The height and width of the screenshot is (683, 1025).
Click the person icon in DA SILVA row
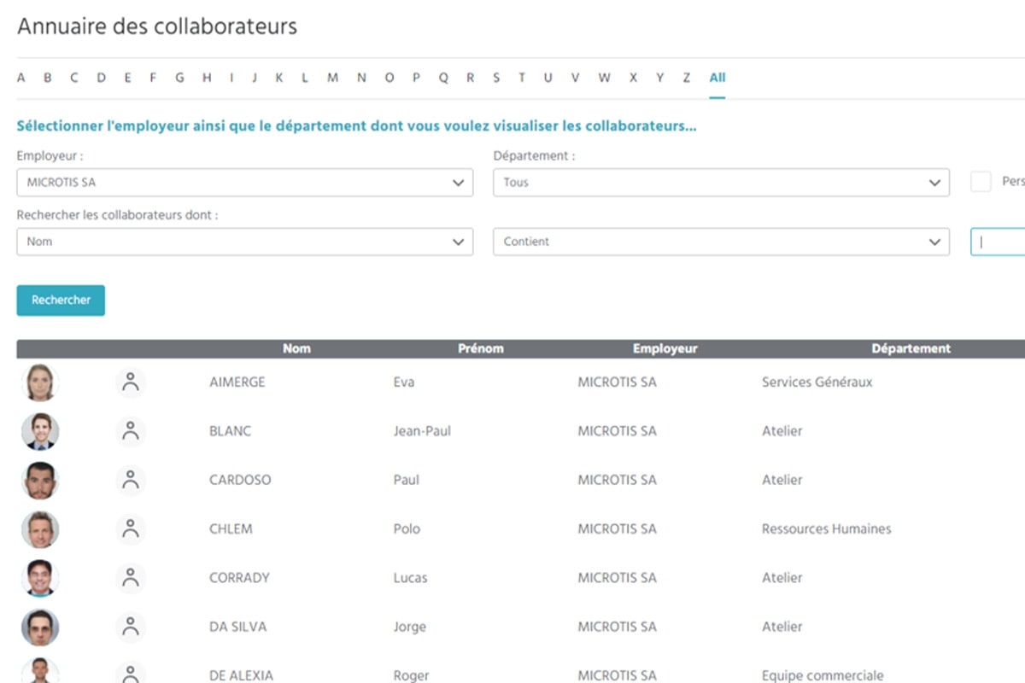pos(131,627)
